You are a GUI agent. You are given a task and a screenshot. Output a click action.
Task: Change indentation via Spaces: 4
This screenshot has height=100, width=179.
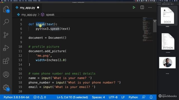[x=98, y=97]
